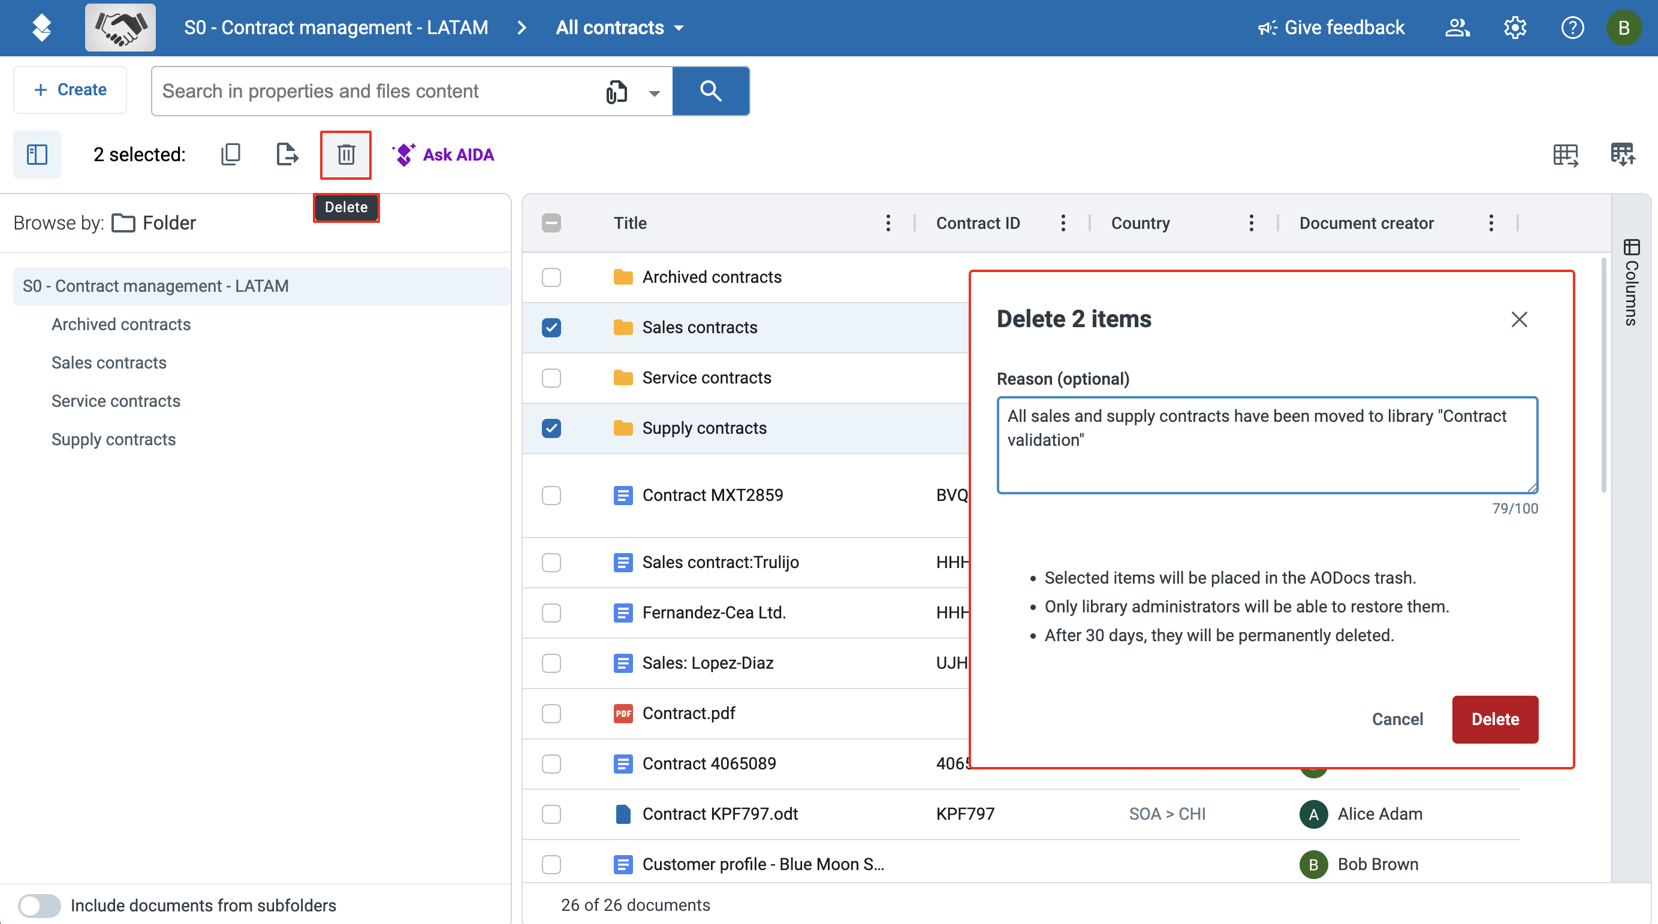This screenshot has width=1658, height=924.
Task: Click the Create button
Action: [70, 90]
